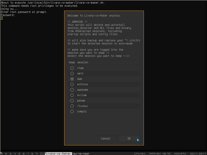Select the evilwm session radio button
Image resolution: width=207 pixels, height=155 pixels.
[x=72, y=95]
